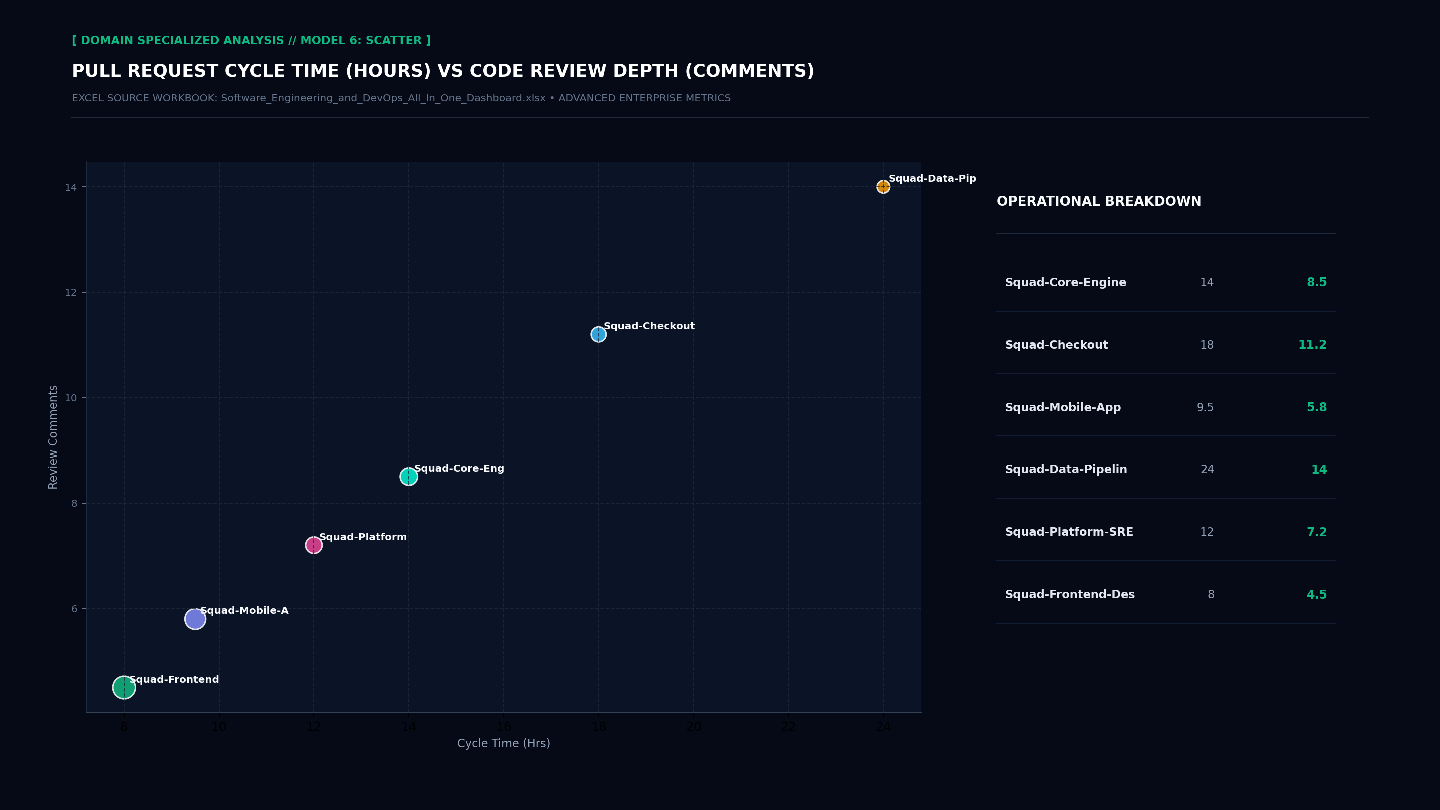This screenshot has width=1440, height=810.
Task: Click the y-axis tick label 10
Action: click(71, 398)
